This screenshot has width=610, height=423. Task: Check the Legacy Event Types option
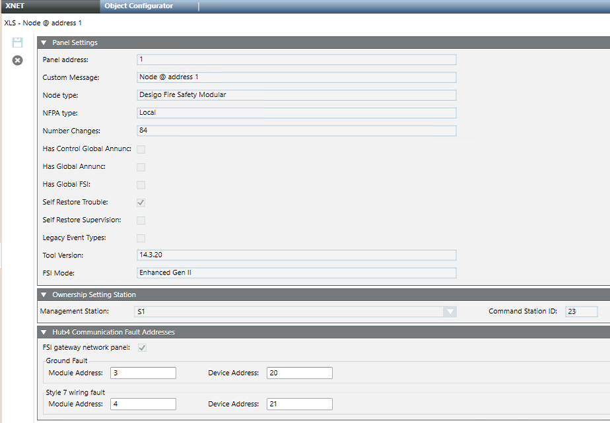tap(141, 238)
